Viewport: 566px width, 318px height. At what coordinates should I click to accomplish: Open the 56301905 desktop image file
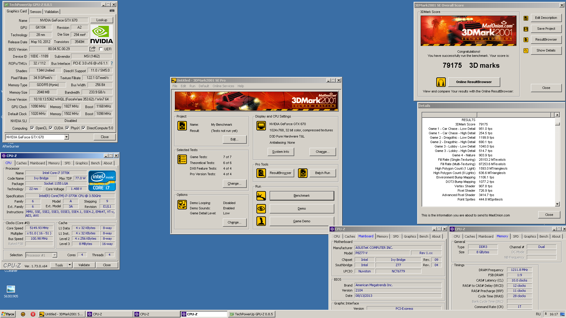tap(11, 291)
